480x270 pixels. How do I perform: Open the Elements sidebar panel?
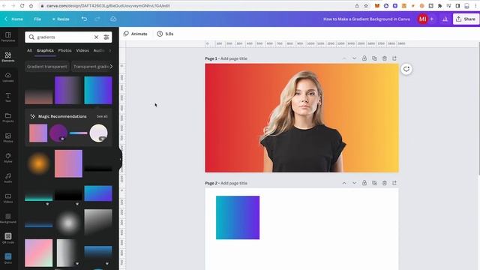pyautogui.click(x=8, y=57)
